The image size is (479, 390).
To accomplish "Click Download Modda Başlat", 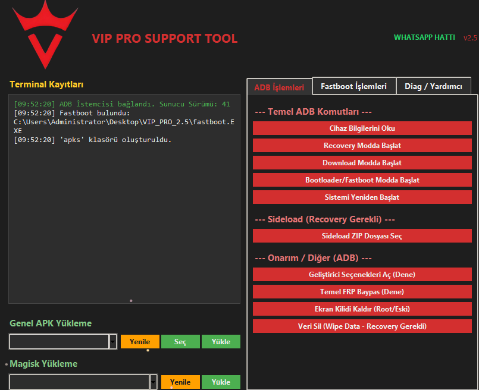I will point(362,163).
